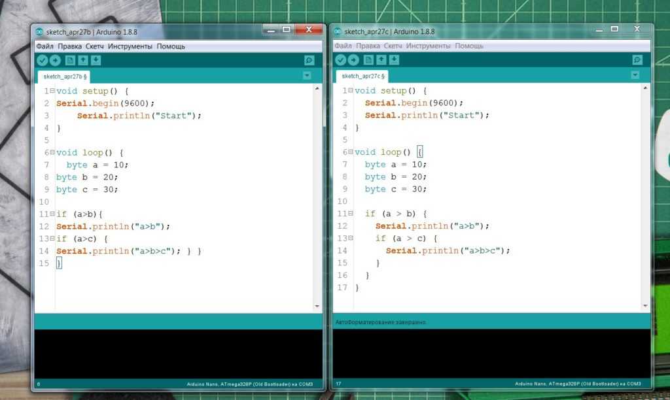Open Serial Monitor in sketch_apr27b window
The image size is (670, 400).
point(309,60)
